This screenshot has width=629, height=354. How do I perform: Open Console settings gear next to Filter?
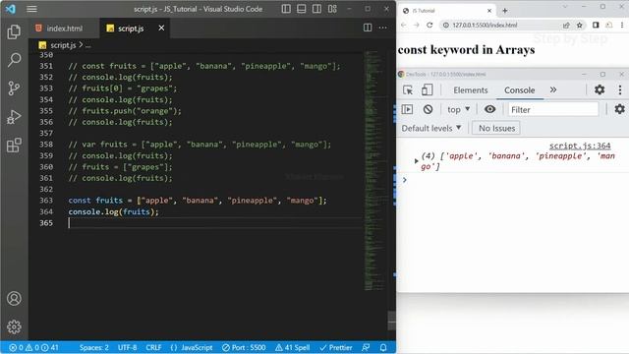(x=620, y=109)
